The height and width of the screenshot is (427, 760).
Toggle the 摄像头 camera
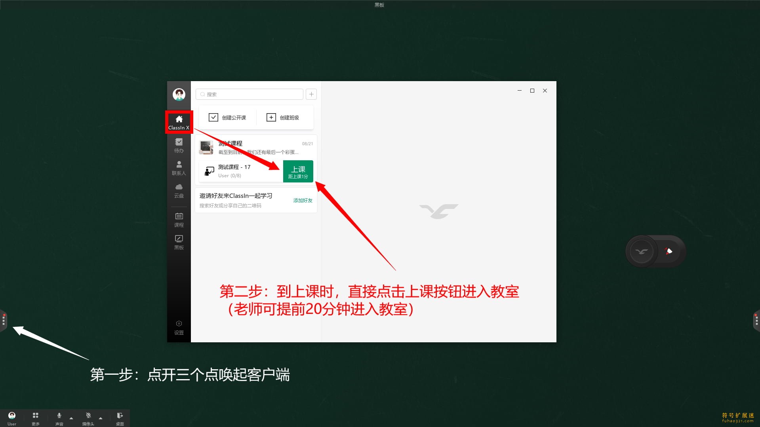pos(88,418)
